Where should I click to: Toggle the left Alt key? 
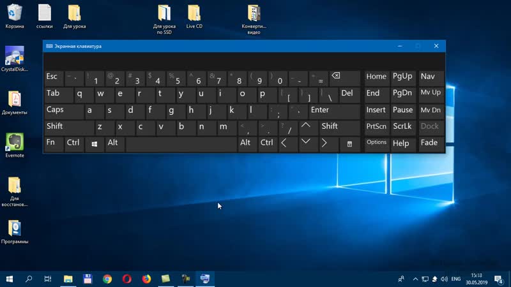[x=115, y=144]
